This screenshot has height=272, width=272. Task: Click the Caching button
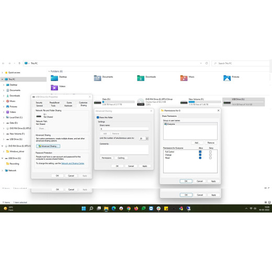tap(121, 158)
